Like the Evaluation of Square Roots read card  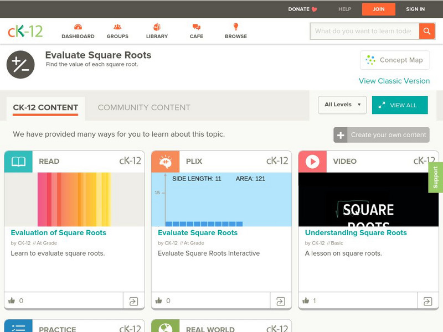click(x=12, y=300)
